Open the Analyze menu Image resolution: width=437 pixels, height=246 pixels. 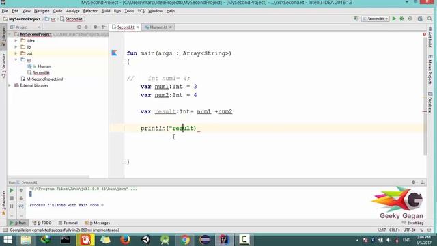tap(73, 11)
